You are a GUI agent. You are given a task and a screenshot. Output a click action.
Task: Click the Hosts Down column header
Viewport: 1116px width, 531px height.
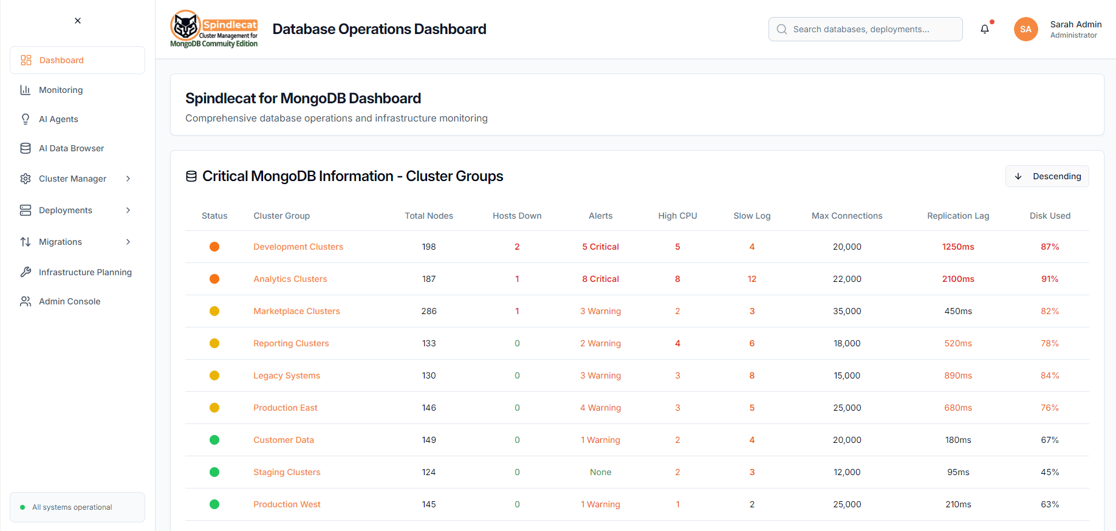point(517,216)
